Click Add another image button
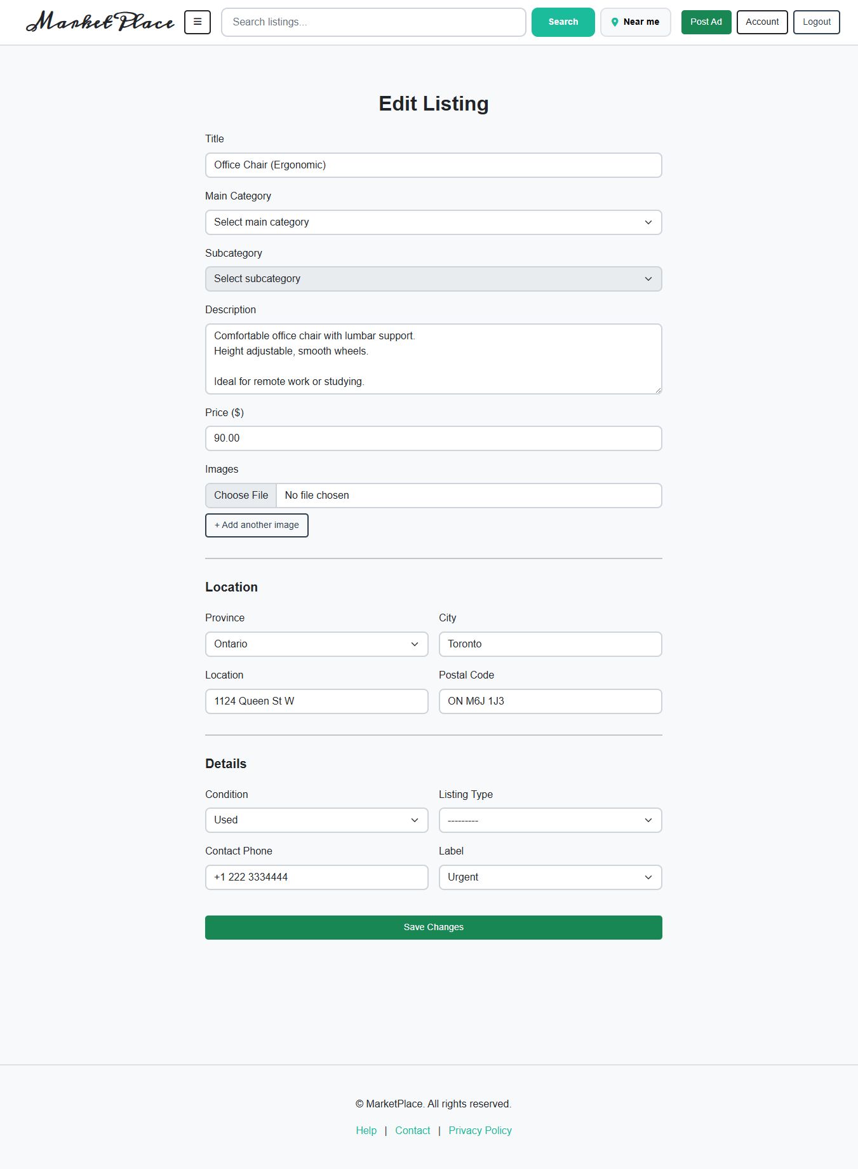The image size is (858, 1169). [x=257, y=525]
